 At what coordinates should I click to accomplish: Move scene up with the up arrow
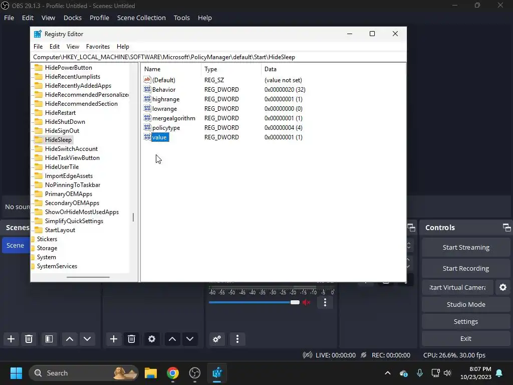(70, 339)
